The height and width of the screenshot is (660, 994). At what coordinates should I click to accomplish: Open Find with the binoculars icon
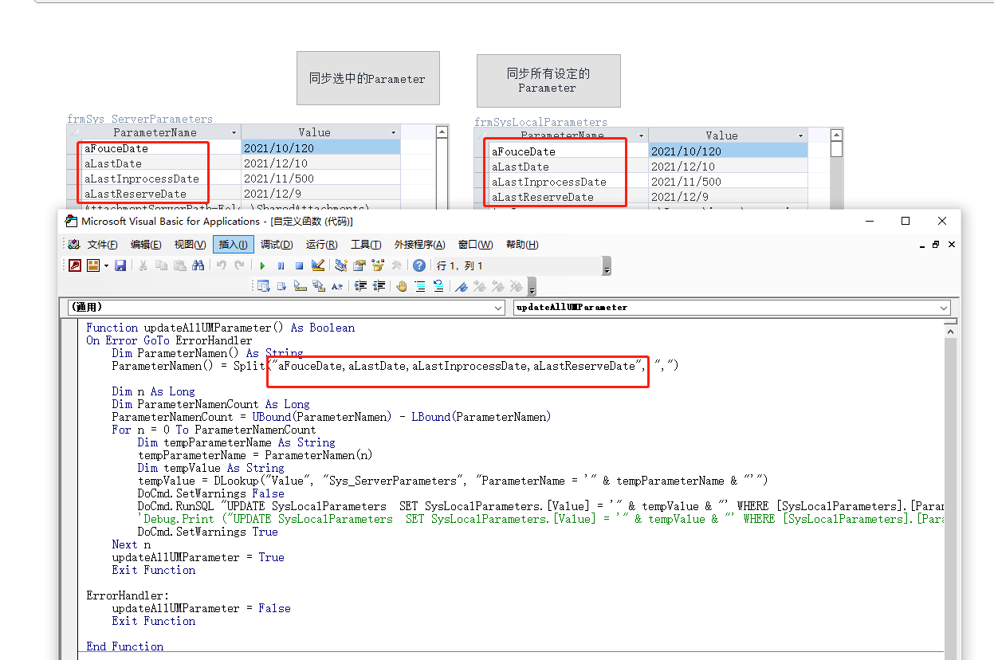pyautogui.click(x=198, y=265)
